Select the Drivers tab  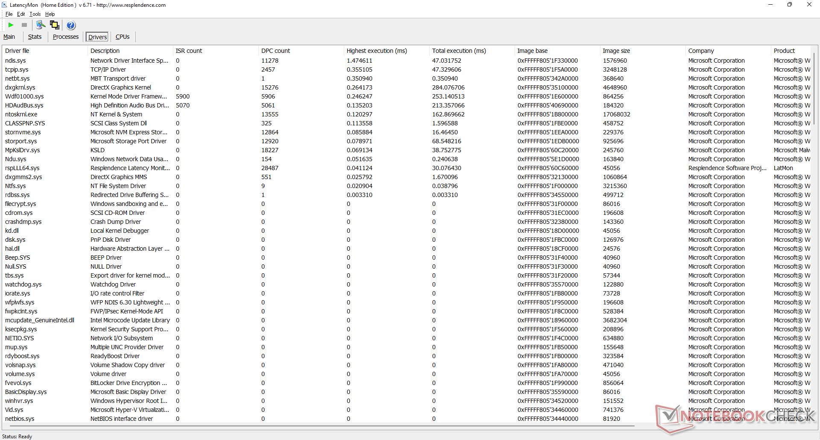pos(97,37)
